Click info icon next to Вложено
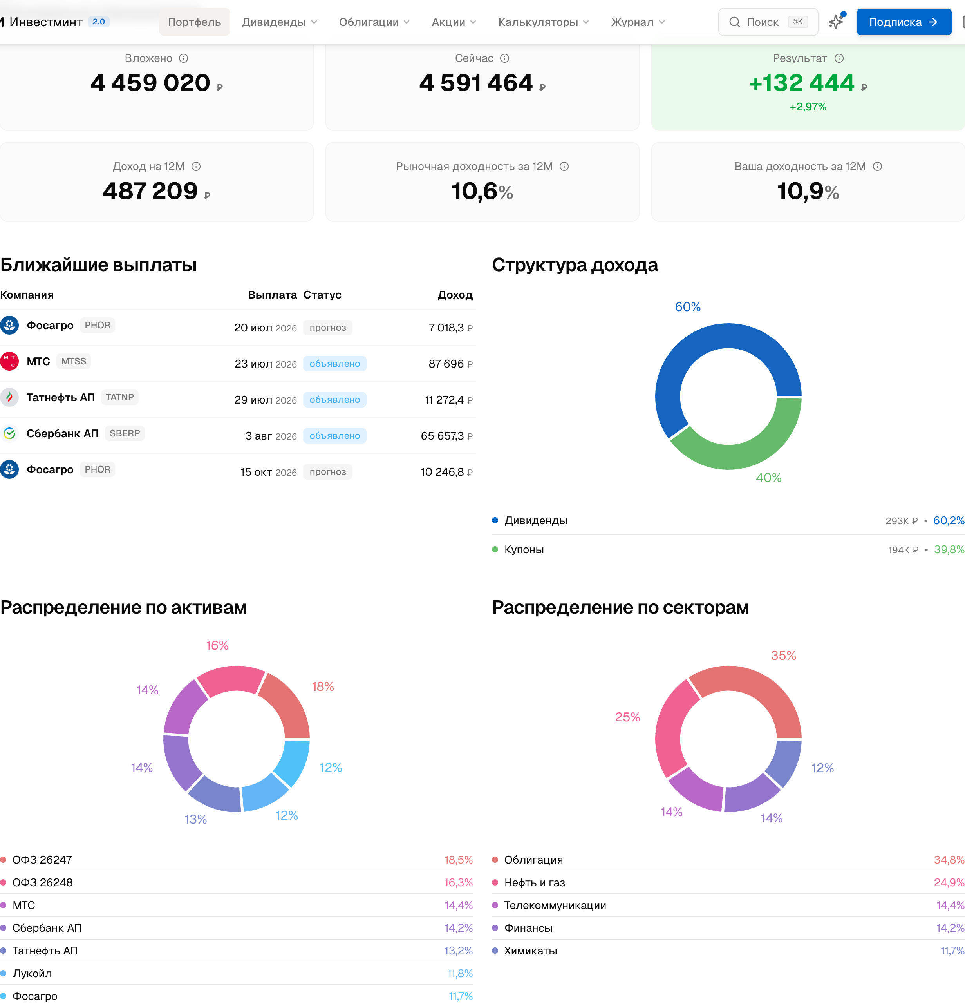This screenshot has height=1007, width=965. click(183, 58)
